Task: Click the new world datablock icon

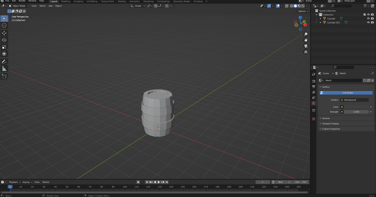Action: (368, 80)
